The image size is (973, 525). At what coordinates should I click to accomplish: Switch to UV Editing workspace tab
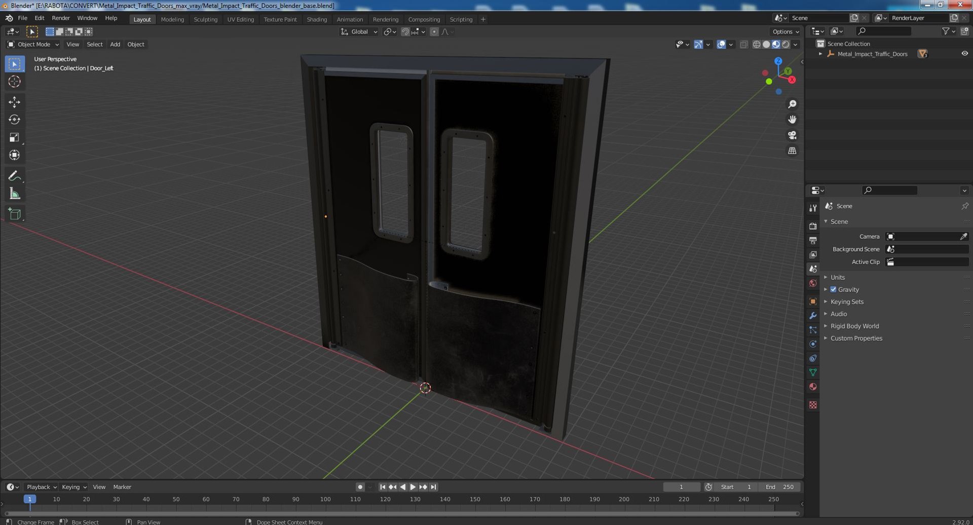point(240,19)
